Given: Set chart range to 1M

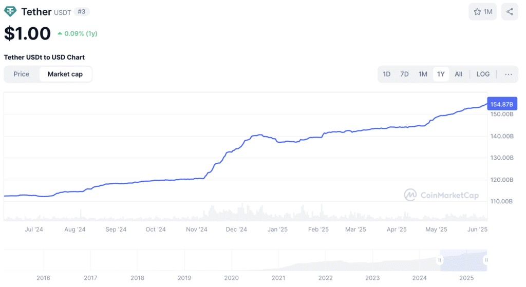Looking at the screenshot, I should tap(423, 74).
